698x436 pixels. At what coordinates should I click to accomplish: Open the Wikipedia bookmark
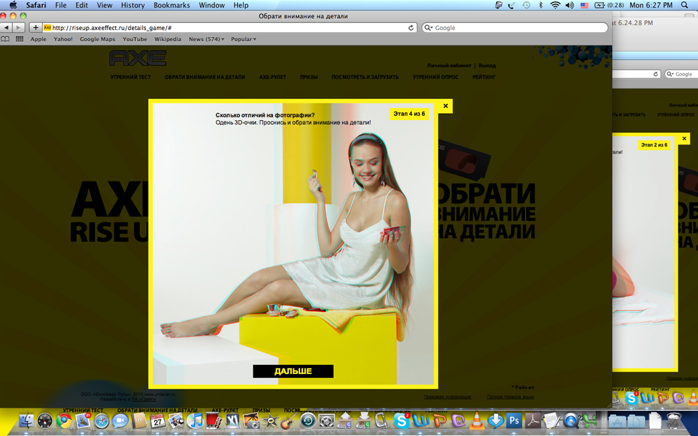click(168, 39)
